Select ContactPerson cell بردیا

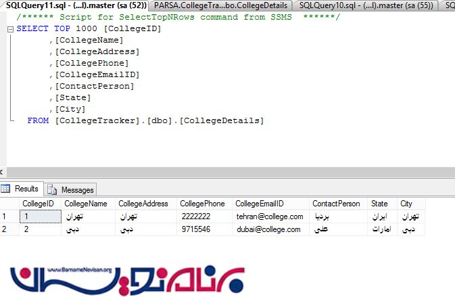[339, 216]
